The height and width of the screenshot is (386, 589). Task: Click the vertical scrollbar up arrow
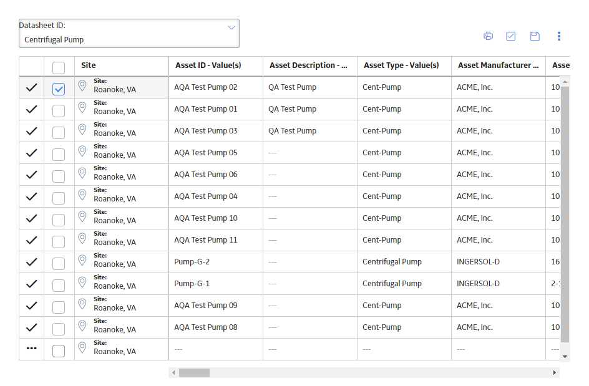click(x=565, y=82)
